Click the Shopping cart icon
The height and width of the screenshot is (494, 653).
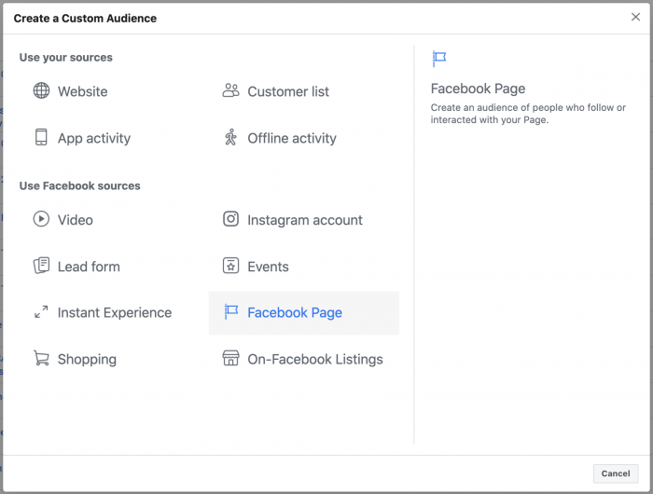pyautogui.click(x=41, y=358)
